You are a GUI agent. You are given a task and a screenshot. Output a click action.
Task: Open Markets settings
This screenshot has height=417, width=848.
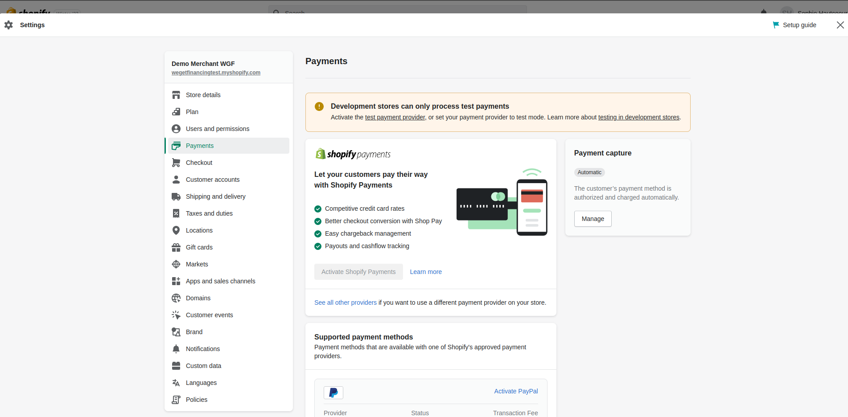pos(229,264)
